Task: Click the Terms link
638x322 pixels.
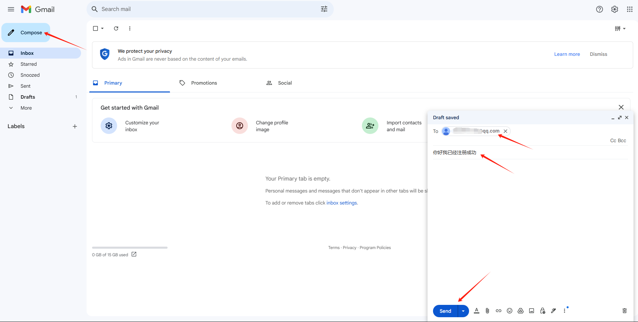Action: 334,248
